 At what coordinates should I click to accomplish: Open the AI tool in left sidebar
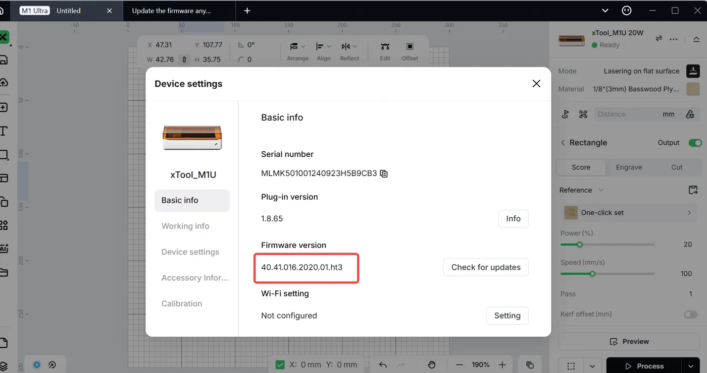(x=4, y=248)
